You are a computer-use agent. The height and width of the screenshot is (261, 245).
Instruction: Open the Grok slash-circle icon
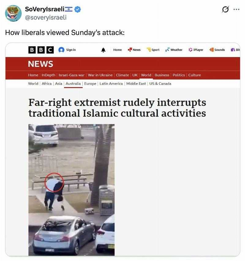[x=225, y=9]
